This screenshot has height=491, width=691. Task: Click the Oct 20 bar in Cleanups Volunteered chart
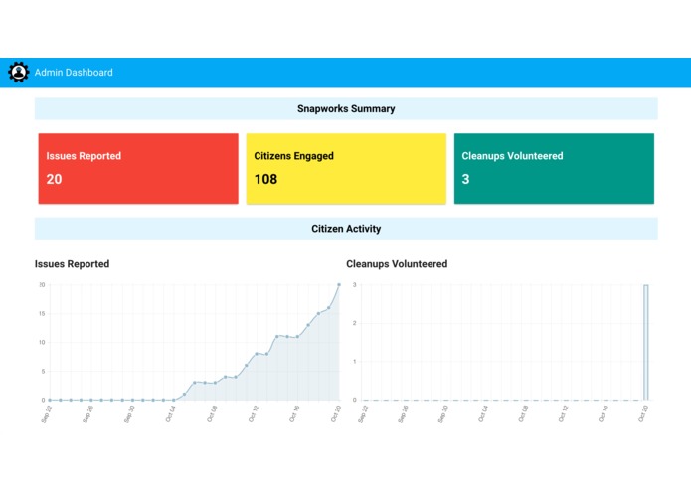click(x=646, y=342)
